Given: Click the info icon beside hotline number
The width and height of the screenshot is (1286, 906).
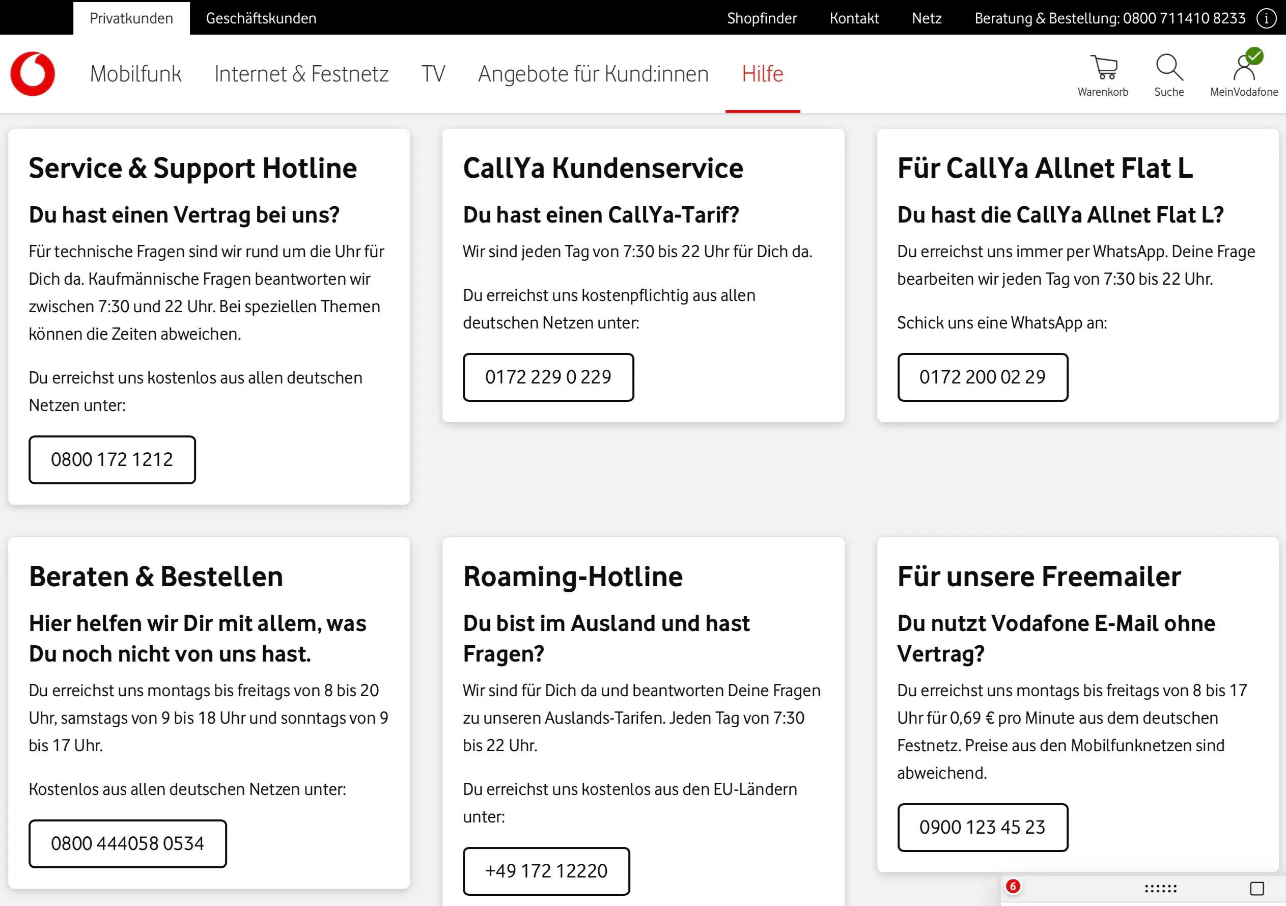Looking at the screenshot, I should pos(1266,18).
